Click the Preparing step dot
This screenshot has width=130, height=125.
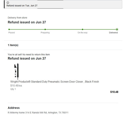pyautogui.click(x=45, y=29)
